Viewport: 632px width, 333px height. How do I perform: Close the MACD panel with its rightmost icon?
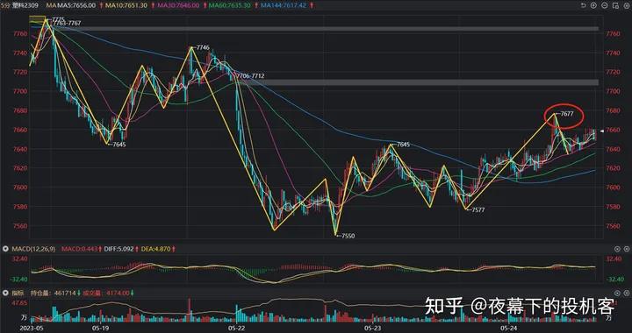627,250
